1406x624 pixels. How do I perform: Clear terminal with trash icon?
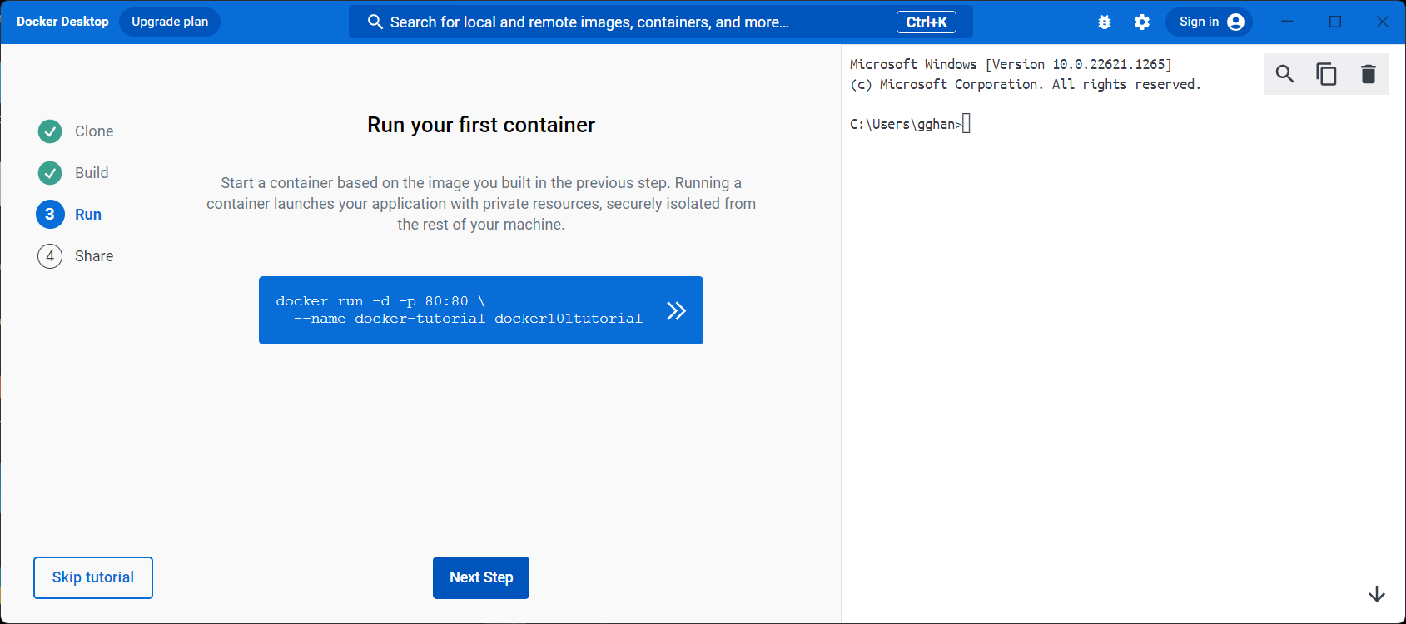(1368, 74)
